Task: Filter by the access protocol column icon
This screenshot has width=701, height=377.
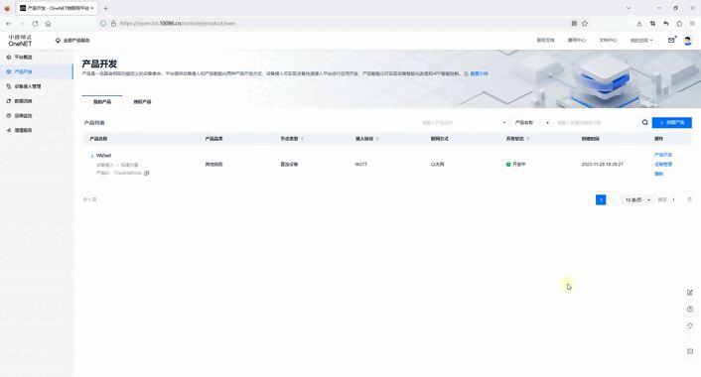Action: (377, 139)
